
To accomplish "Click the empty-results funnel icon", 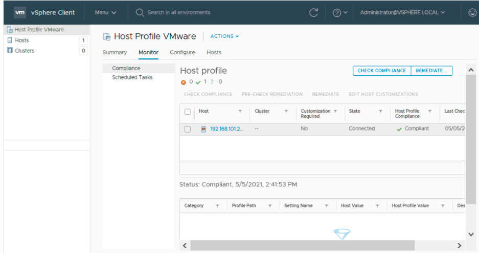I will (342, 234).
